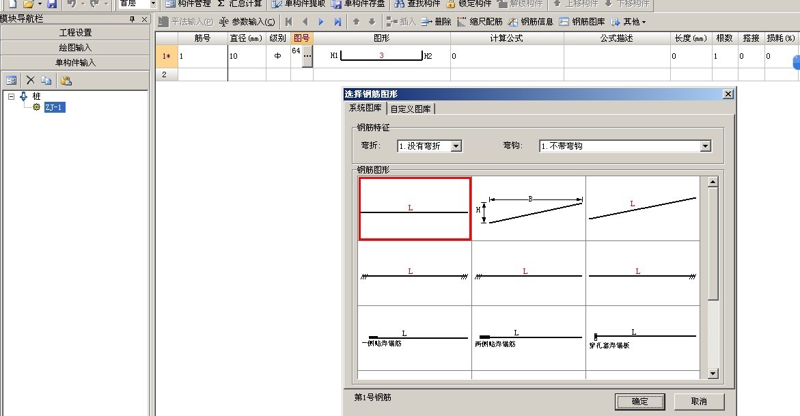Delete component with the X icon
This screenshot has width=800, height=416.
coord(31,80)
